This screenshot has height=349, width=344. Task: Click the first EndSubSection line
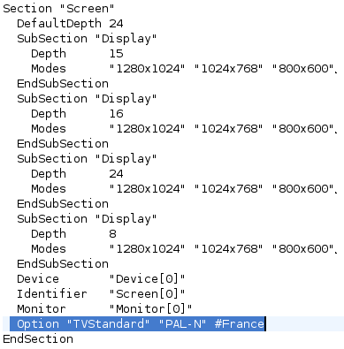63,84
